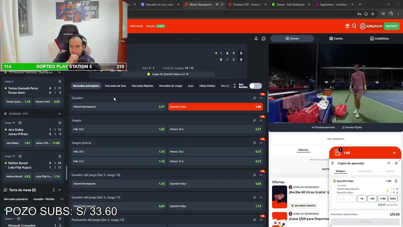Image resolution: width=403 pixels, height=227 pixels.
Task: Select Jera Staley odds 1.01
Action: [18, 143]
